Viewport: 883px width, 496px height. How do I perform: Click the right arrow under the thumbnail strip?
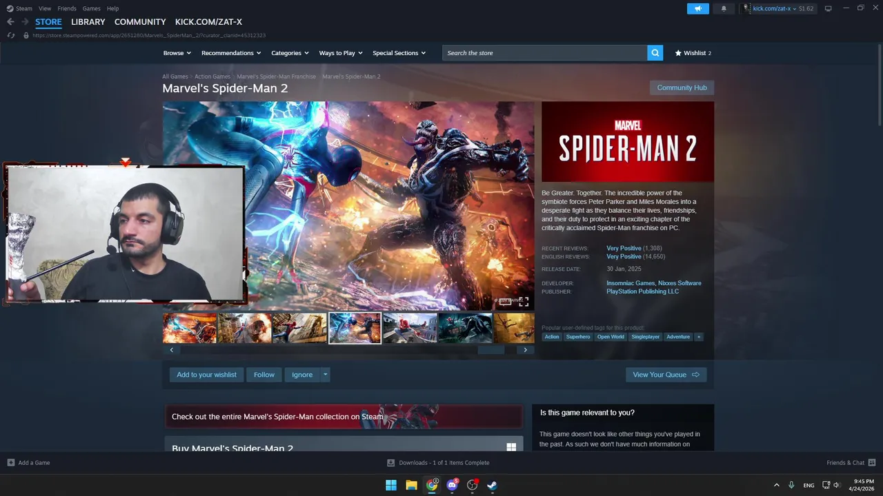click(525, 350)
